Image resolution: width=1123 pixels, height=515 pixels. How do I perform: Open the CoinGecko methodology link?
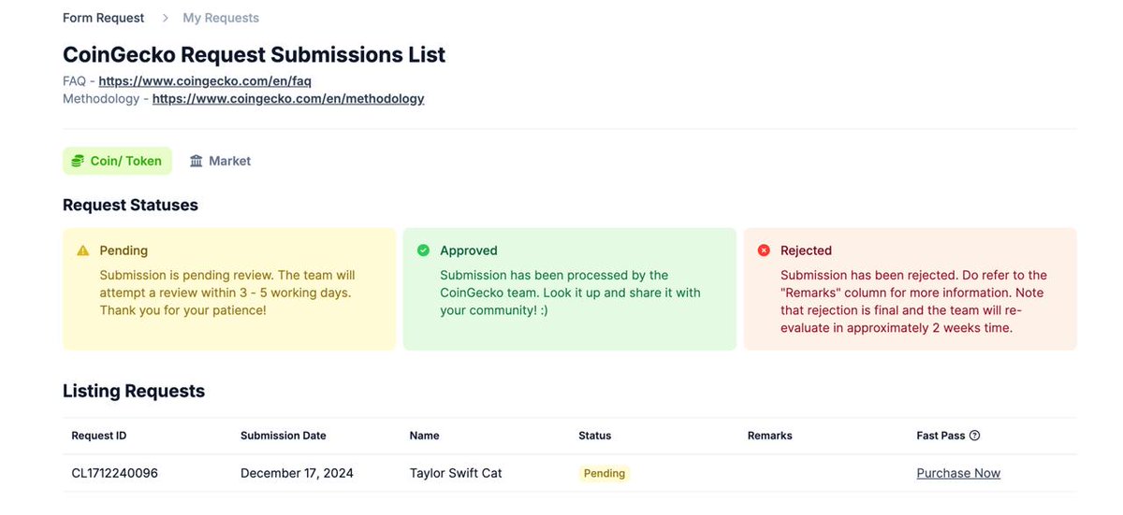pos(288,98)
